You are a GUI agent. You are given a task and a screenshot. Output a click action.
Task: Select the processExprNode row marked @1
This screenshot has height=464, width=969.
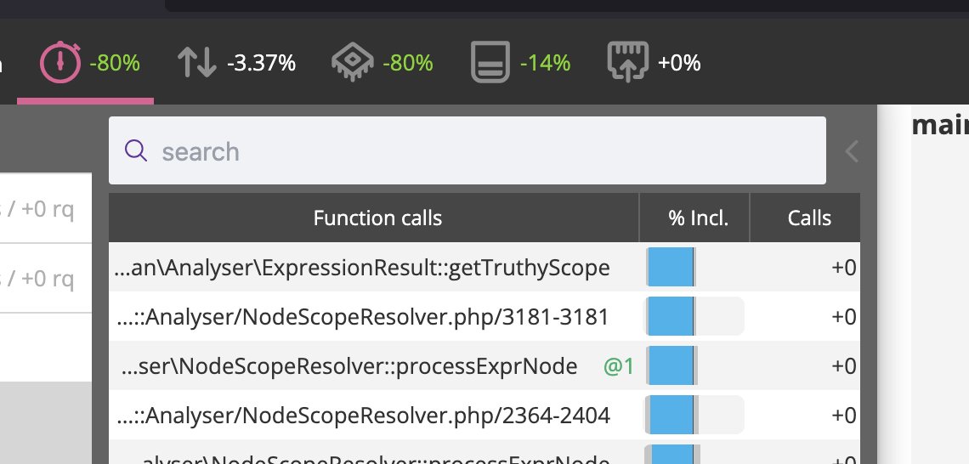click(484, 365)
